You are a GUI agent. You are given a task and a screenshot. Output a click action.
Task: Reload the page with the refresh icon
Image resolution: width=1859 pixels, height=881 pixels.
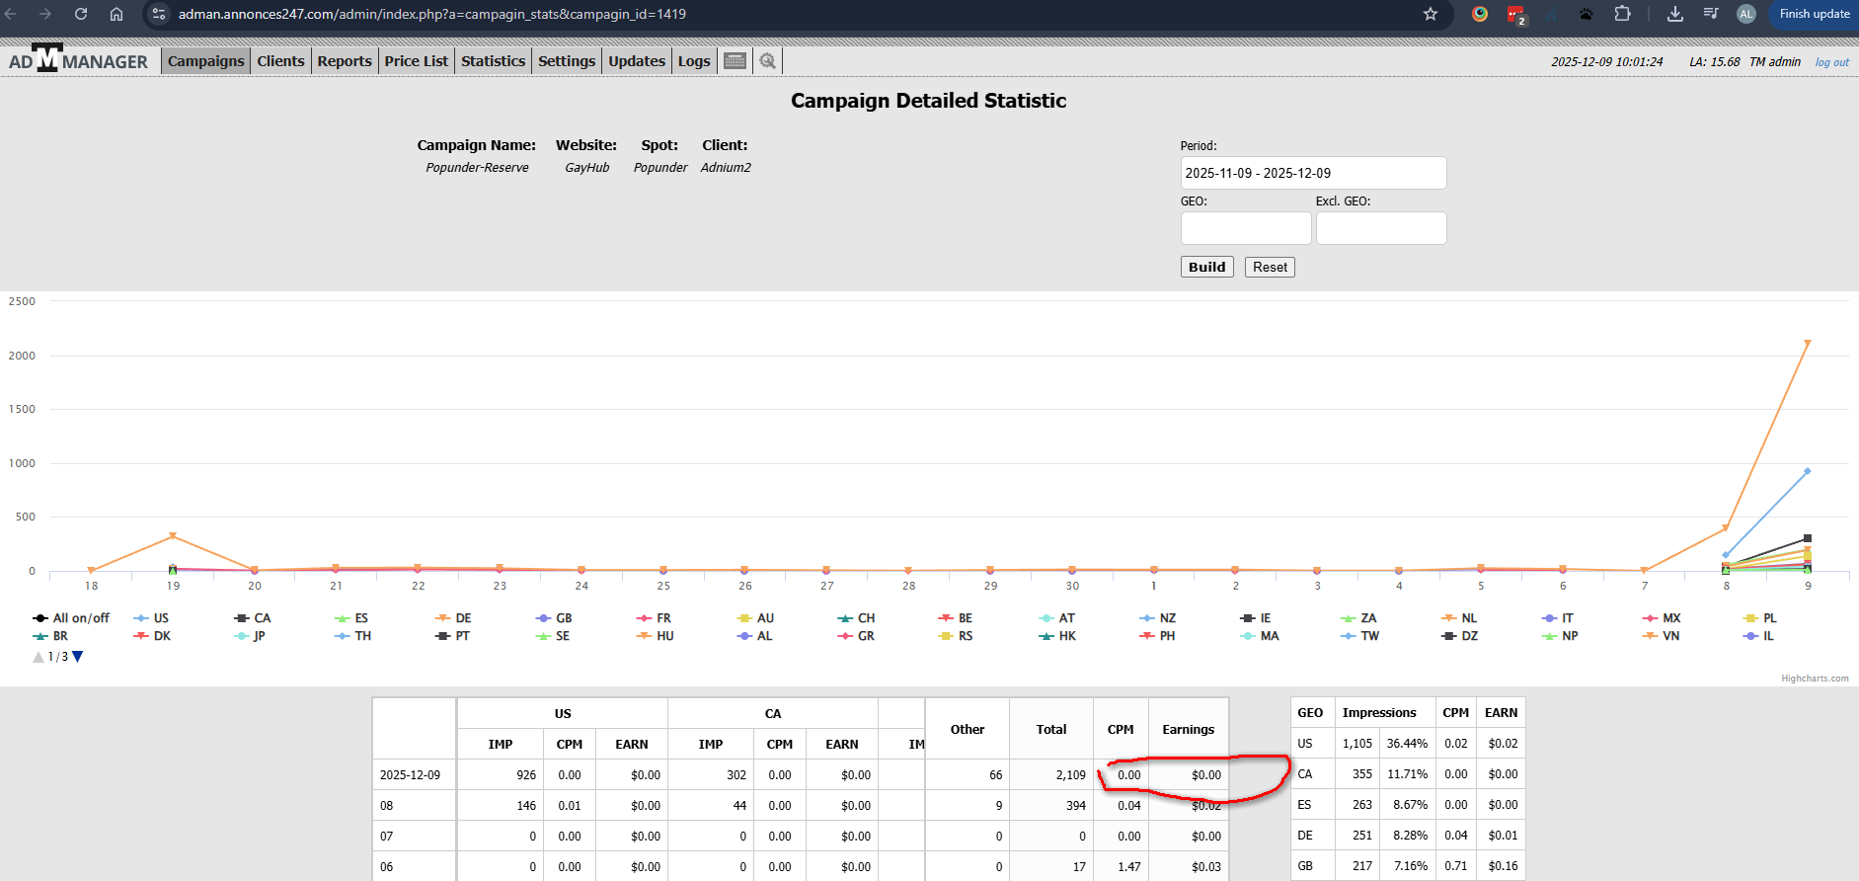click(x=81, y=14)
